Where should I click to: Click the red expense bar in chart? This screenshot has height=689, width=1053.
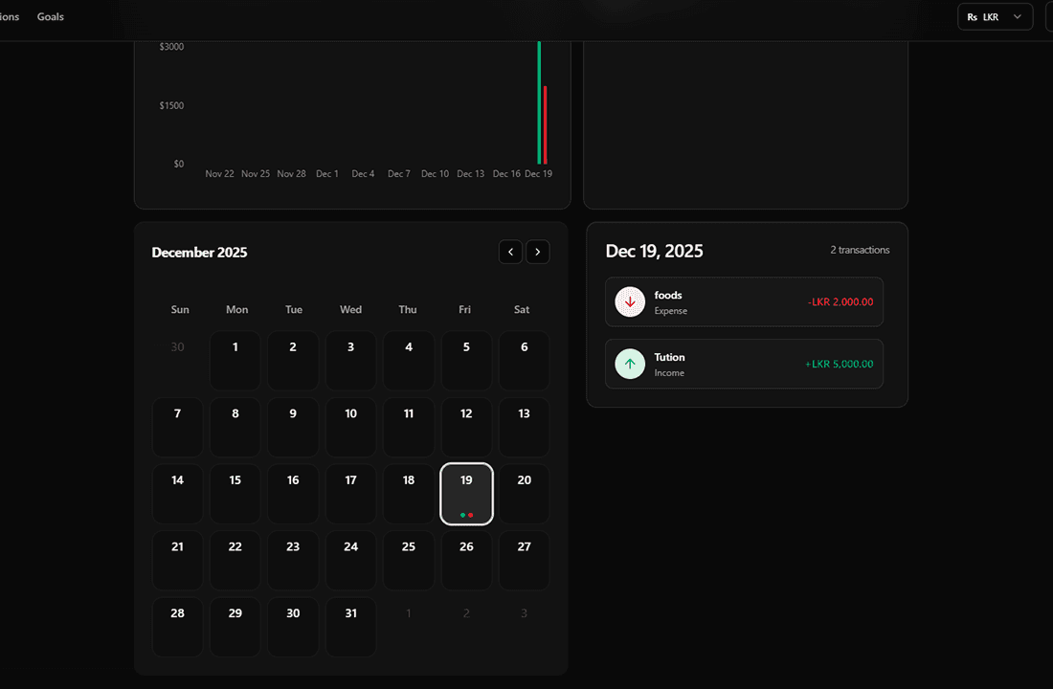coord(546,124)
